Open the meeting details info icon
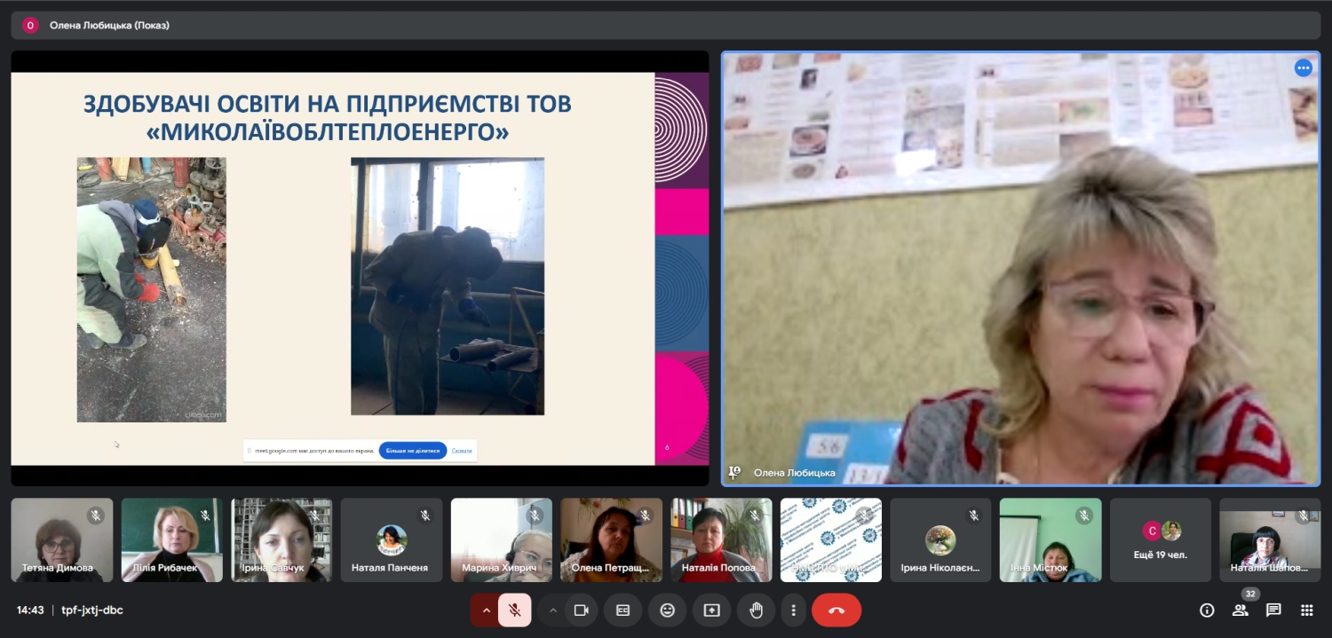Screen dimensions: 1332x638 pos(1207,610)
